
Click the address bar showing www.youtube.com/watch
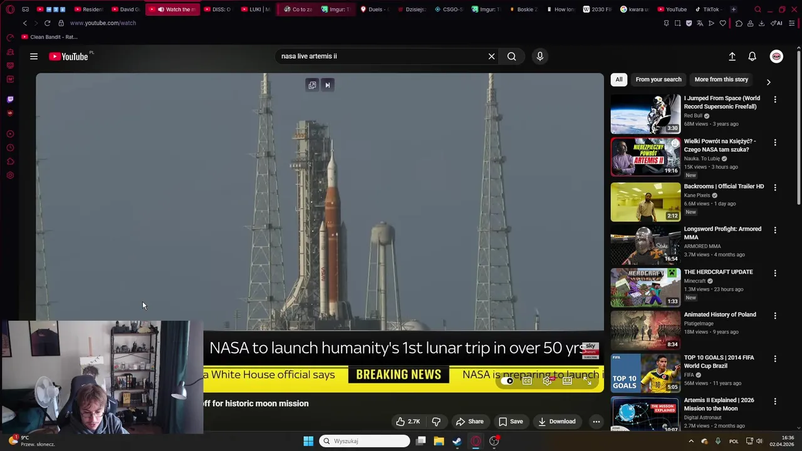(x=103, y=23)
